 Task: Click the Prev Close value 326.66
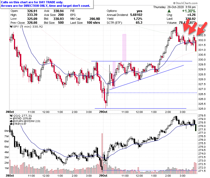(x=32, y=23)
